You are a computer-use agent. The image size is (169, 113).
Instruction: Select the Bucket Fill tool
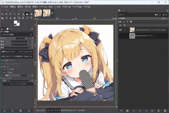[31, 14]
